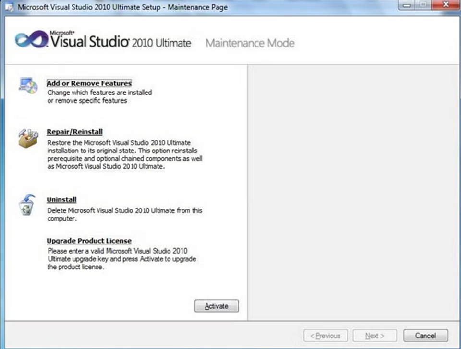This screenshot has height=349, width=461.
Task: Click the 'Restore the Microsoft Visual Studio' description text
Action: (x=125, y=154)
